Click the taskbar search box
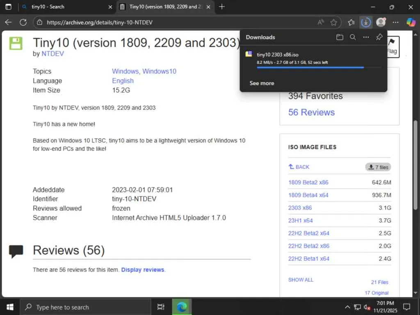This screenshot has height=315, width=420. [85, 307]
